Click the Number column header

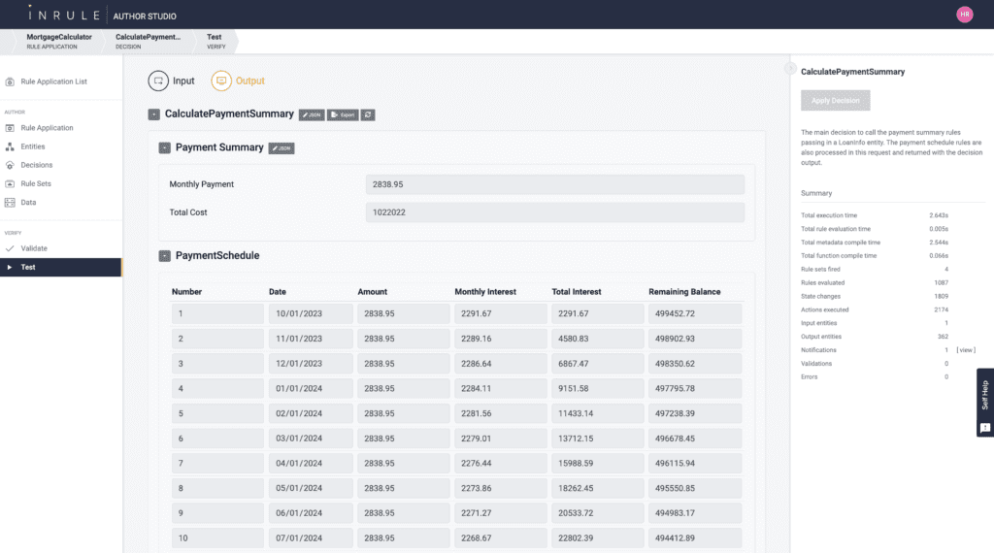pos(186,292)
